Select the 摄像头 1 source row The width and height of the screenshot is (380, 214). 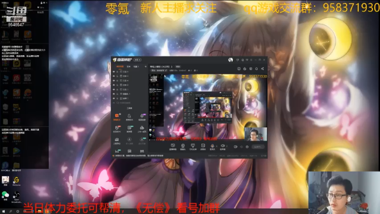coord(129,94)
